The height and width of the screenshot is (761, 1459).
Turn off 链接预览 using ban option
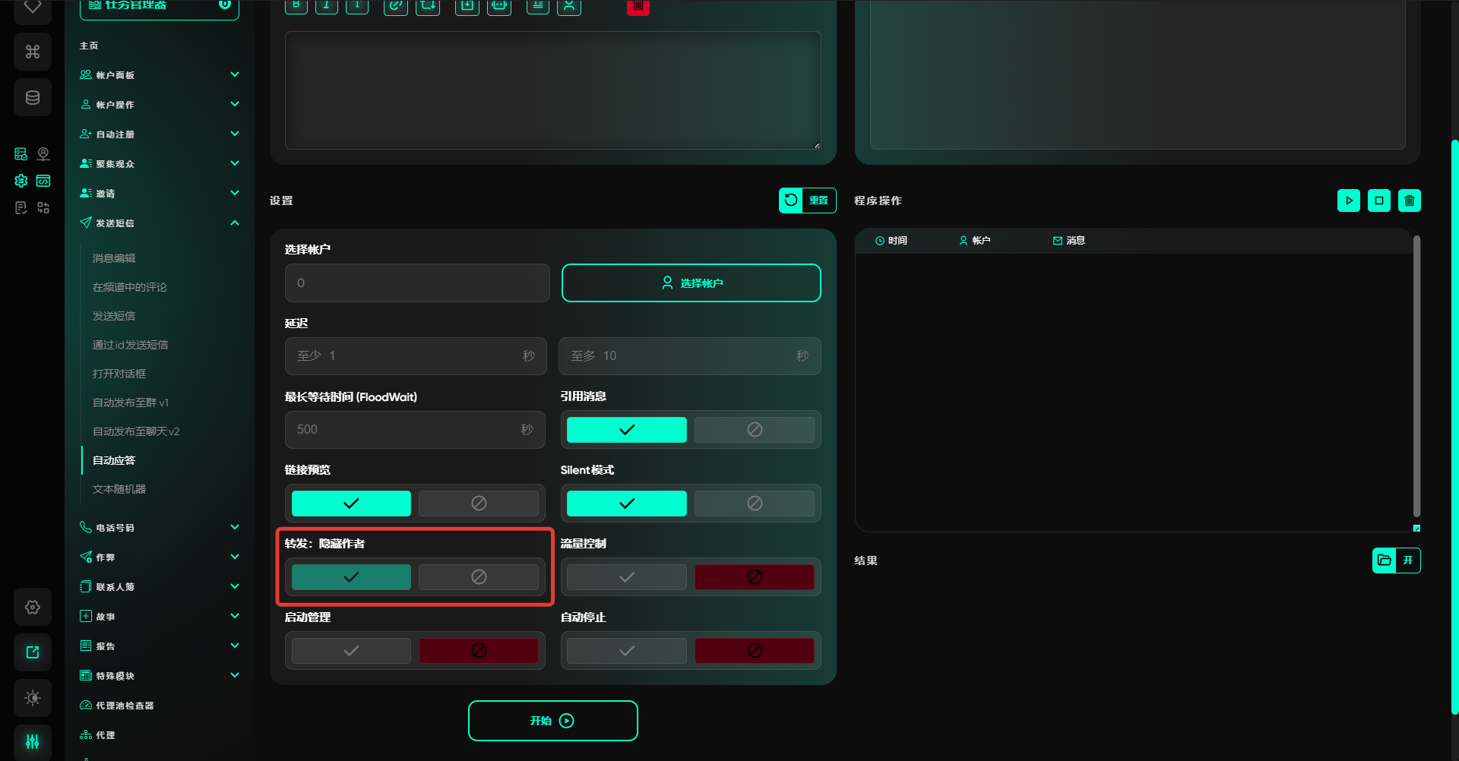click(x=478, y=504)
